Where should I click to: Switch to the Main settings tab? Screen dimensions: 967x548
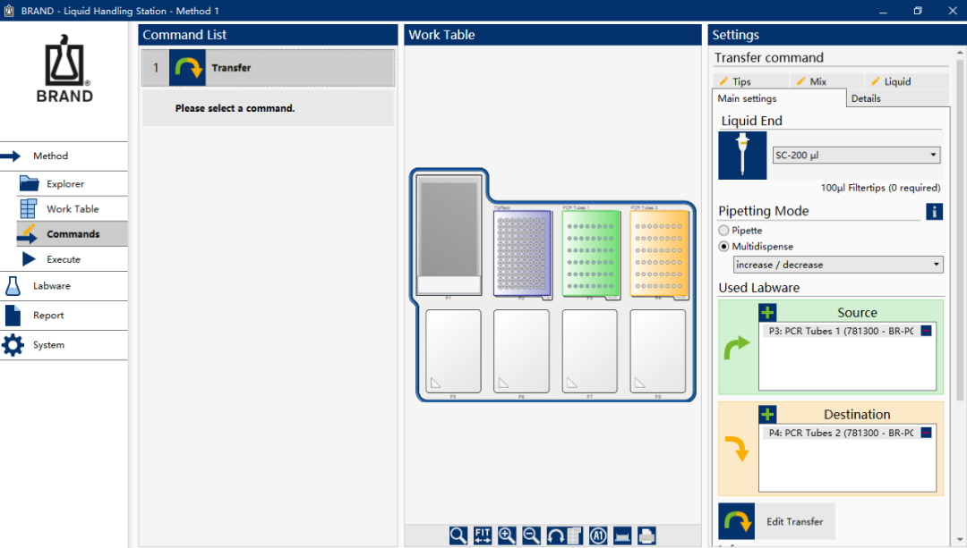(x=779, y=98)
